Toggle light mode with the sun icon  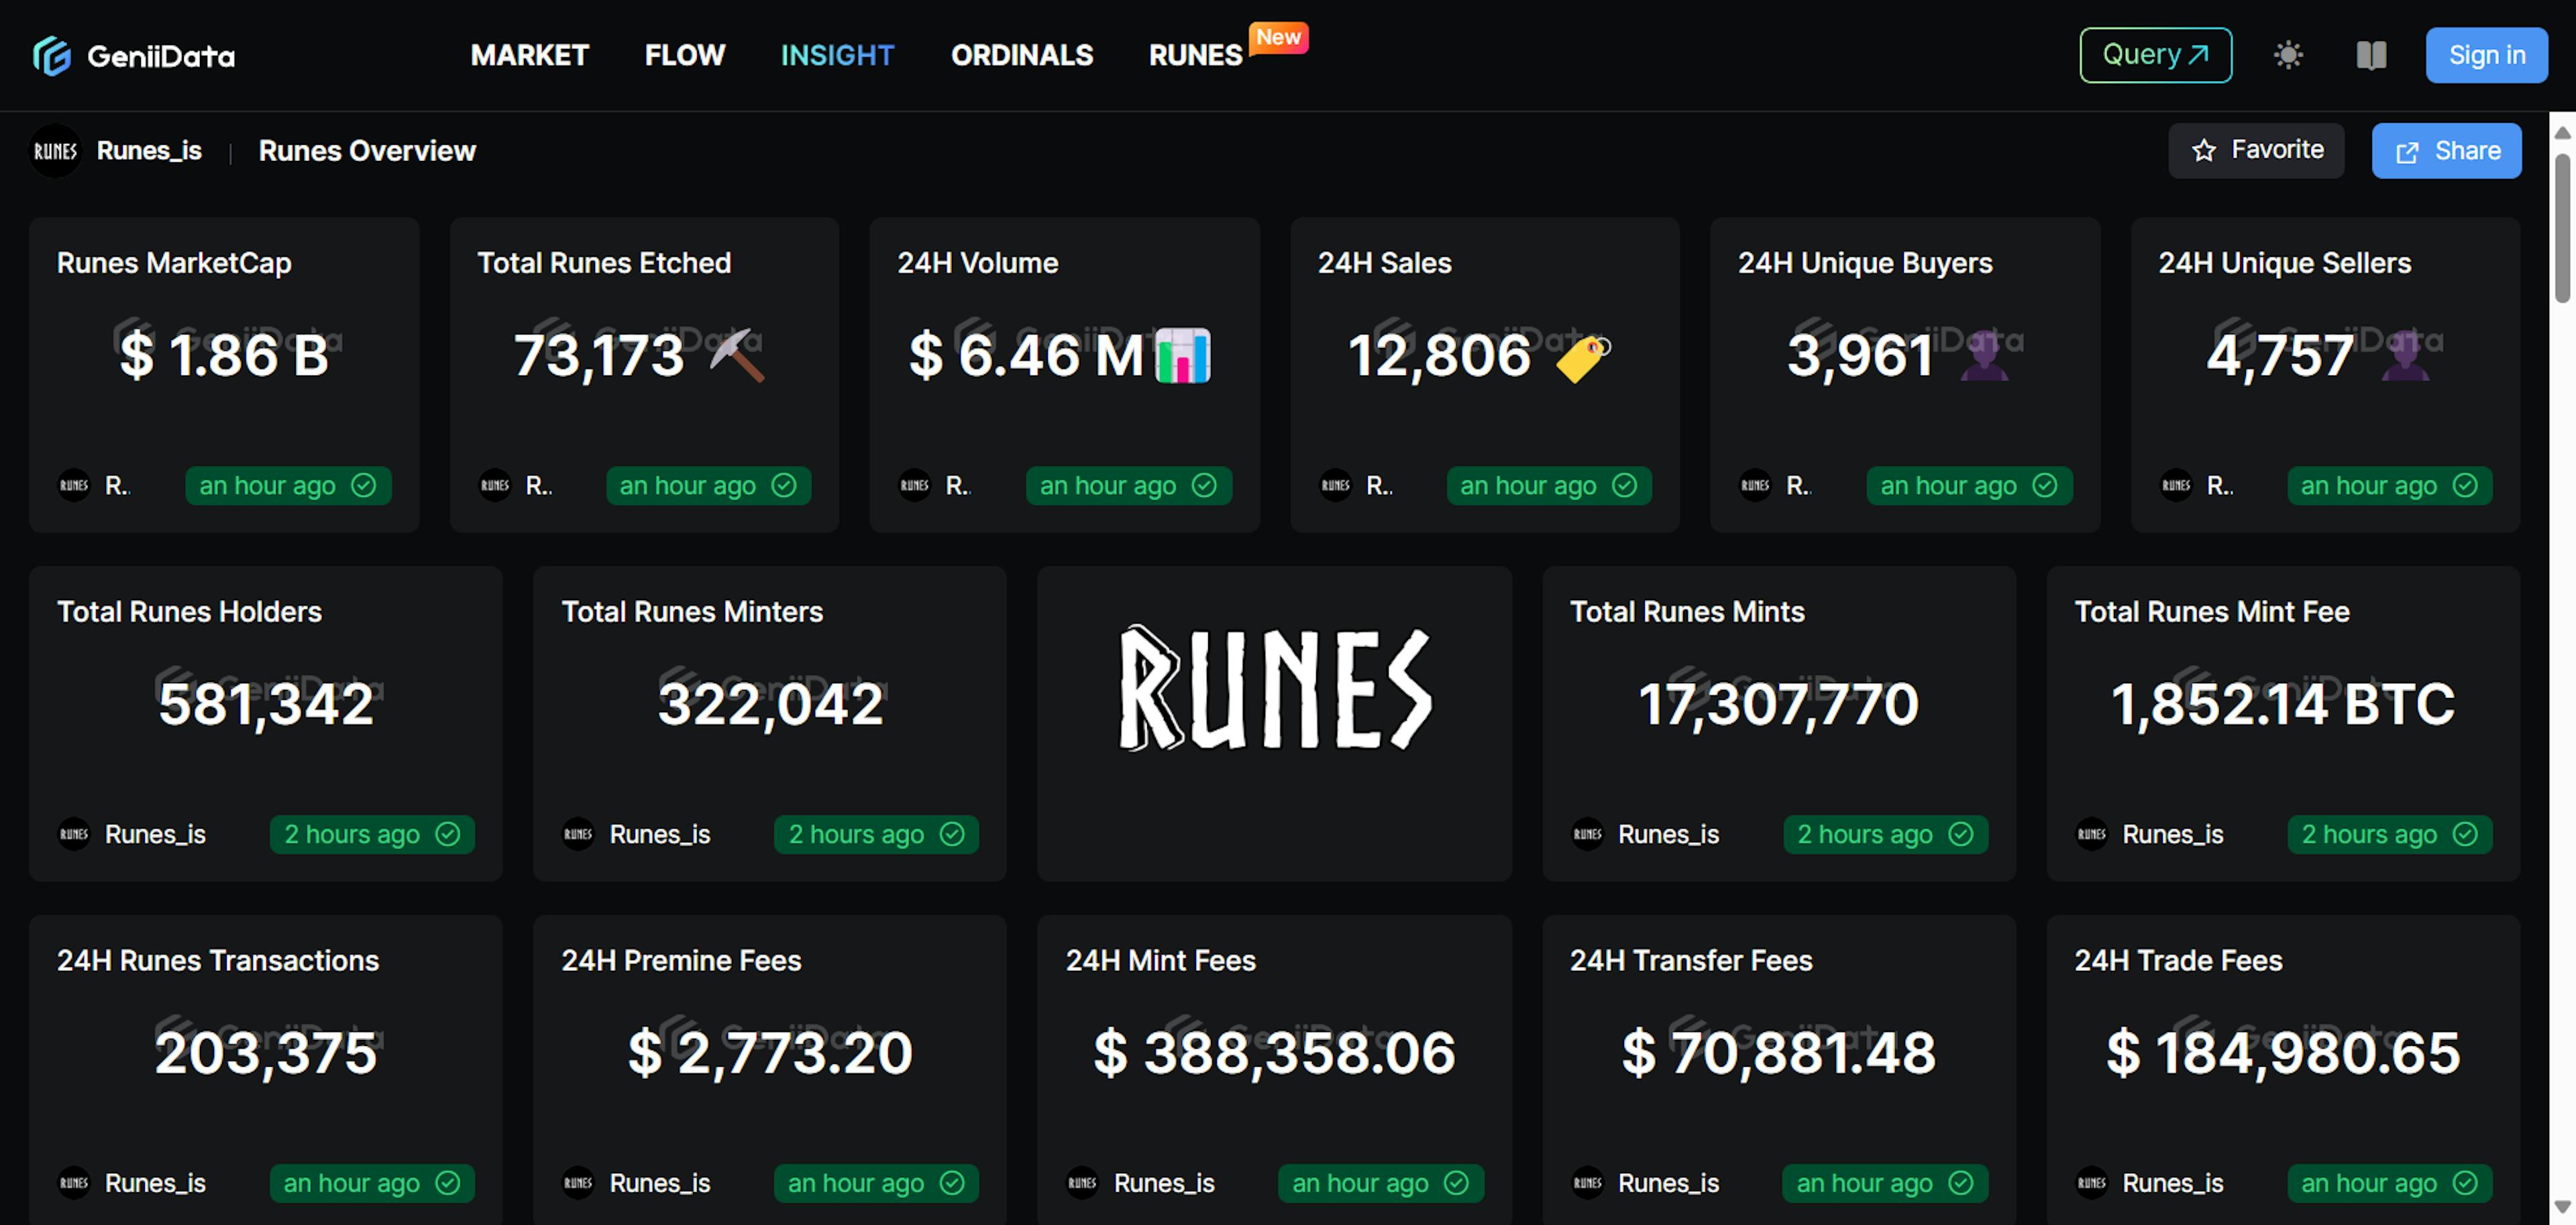tap(2289, 55)
